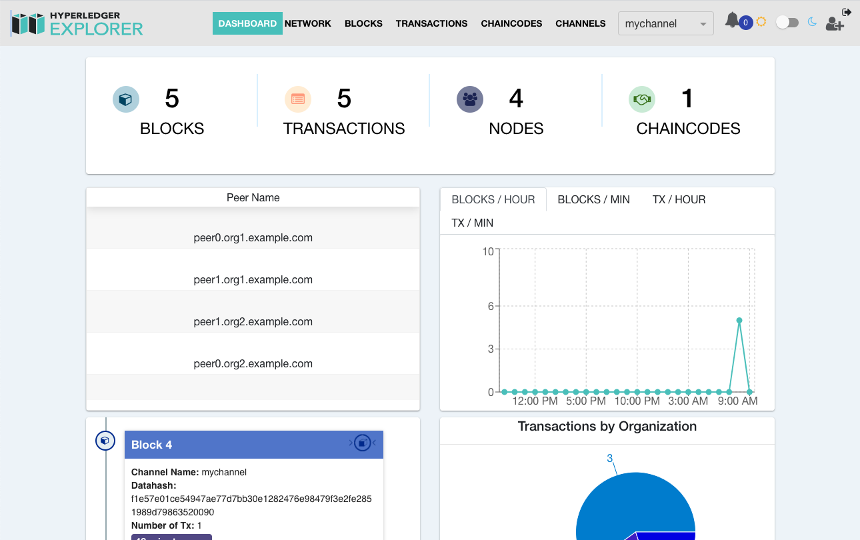Expand channel selector using the arrow
Viewport: 860px width, 540px height.
click(x=703, y=25)
